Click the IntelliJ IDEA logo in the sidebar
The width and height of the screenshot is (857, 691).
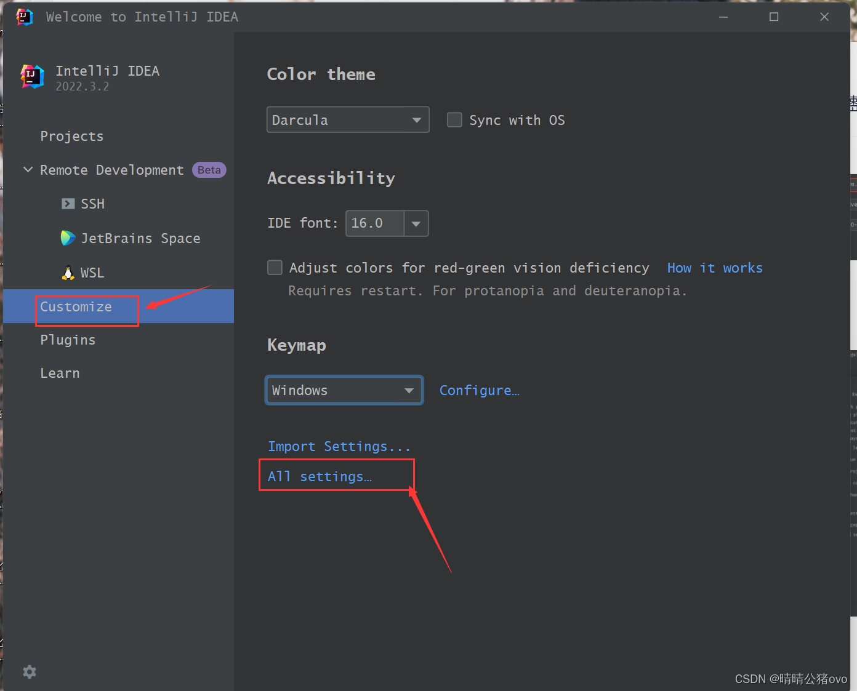coord(32,77)
